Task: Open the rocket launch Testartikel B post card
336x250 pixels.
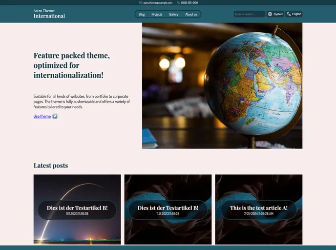Action: 77,209
